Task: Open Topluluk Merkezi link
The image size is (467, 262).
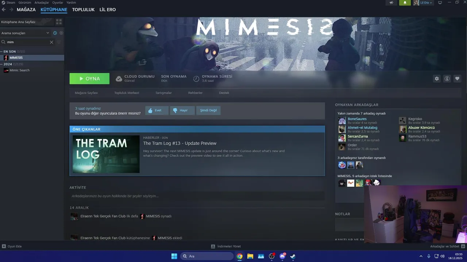Action: pos(127,93)
